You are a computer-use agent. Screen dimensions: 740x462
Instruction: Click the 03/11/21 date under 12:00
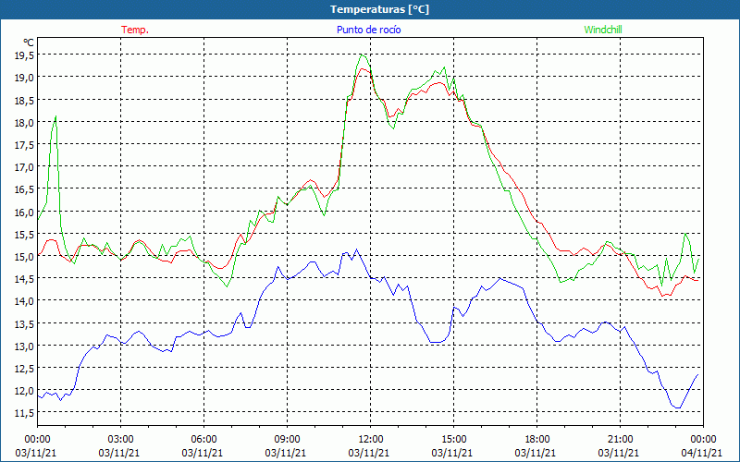(368, 453)
